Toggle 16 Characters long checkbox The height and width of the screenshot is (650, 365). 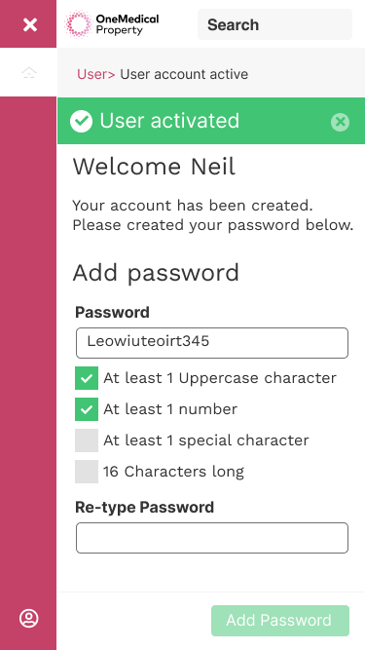tap(87, 472)
